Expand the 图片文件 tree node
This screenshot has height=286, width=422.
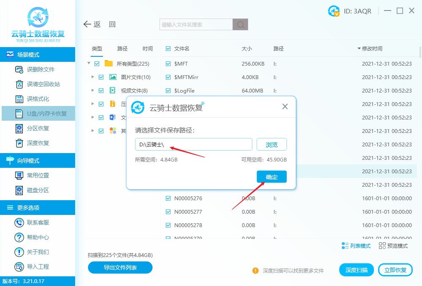click(92, 77)
